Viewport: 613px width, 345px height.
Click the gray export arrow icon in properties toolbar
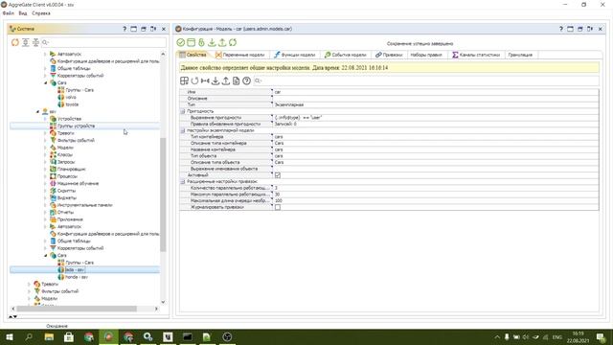(226, 80)
